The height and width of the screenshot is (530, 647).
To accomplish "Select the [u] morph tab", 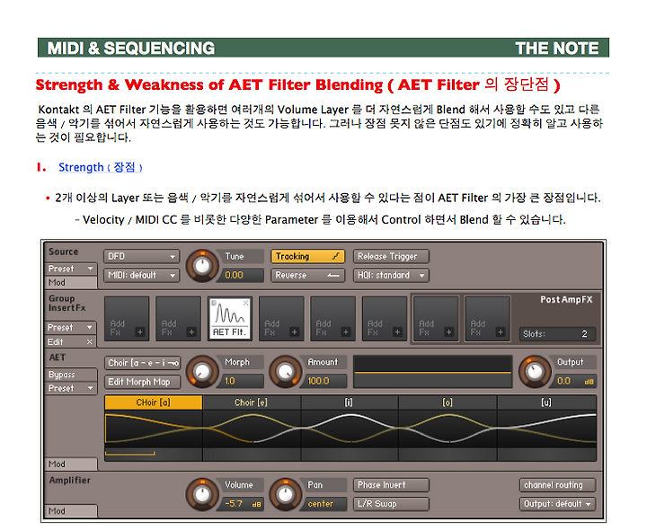I will pyautogui.click(x=546, y=402).
